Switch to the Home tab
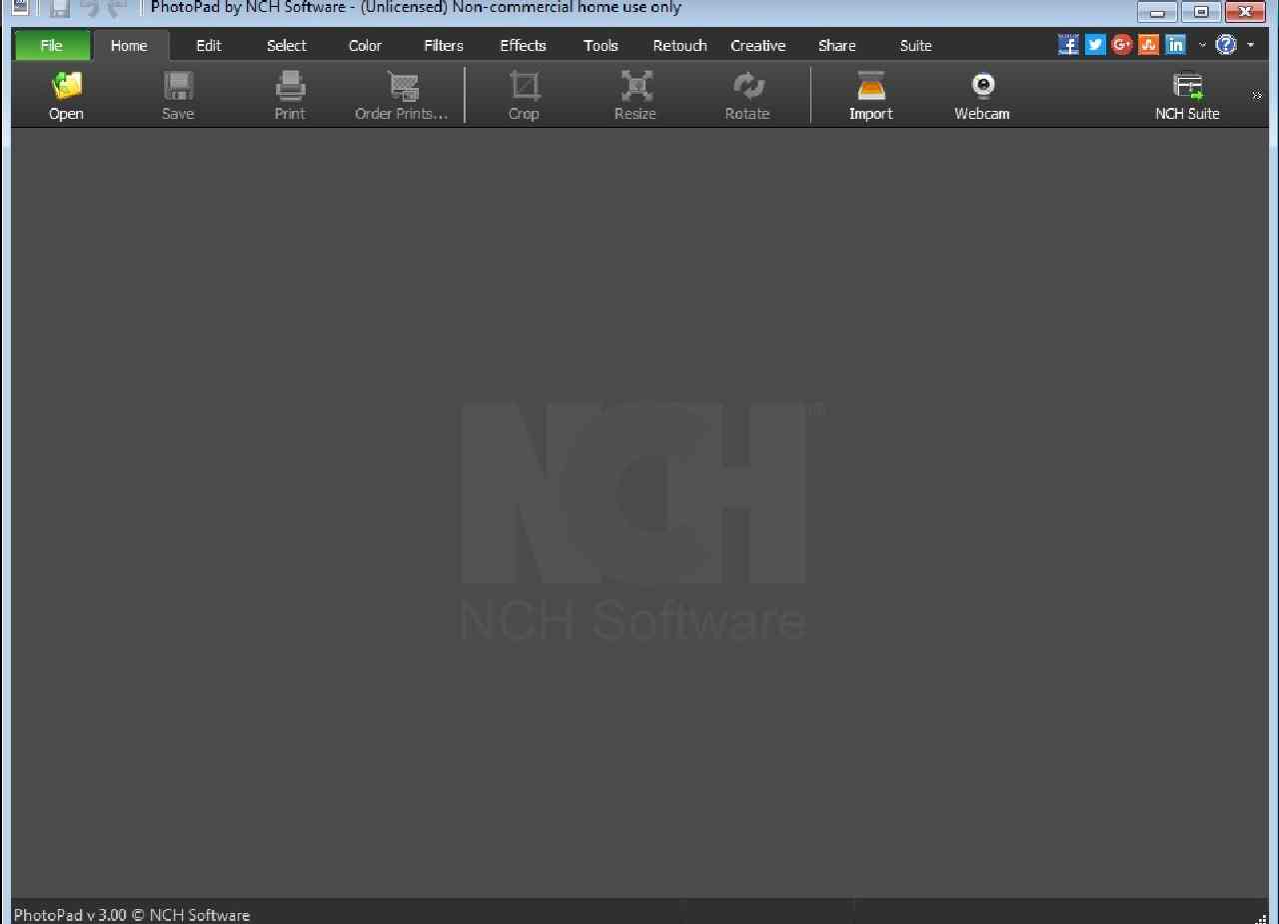Image resolution: width=1279 pixels, height=924 pixels. pos(130,45)
